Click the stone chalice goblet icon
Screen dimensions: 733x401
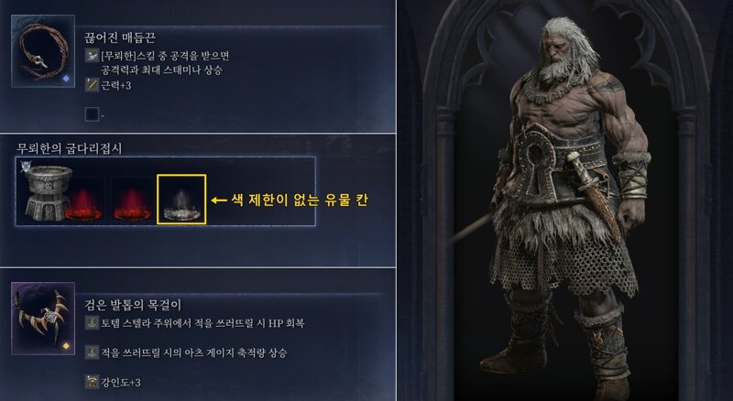click(x=47, y=192)
